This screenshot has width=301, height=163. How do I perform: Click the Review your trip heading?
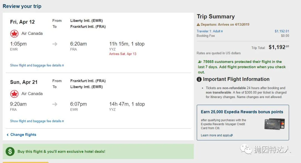tap(22, 6)
